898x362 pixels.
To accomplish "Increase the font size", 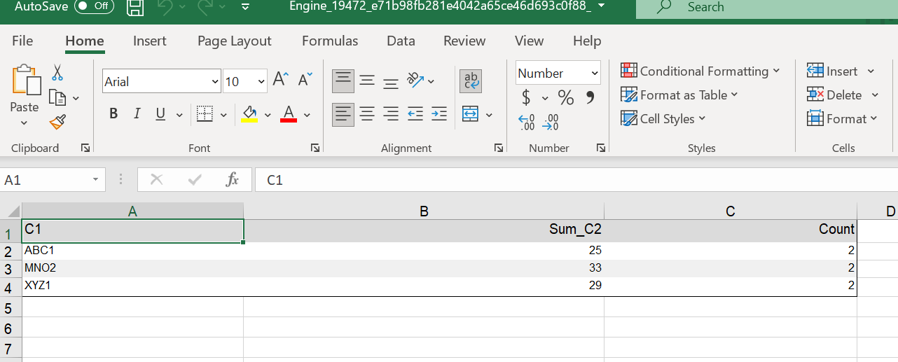I will 280,81.
